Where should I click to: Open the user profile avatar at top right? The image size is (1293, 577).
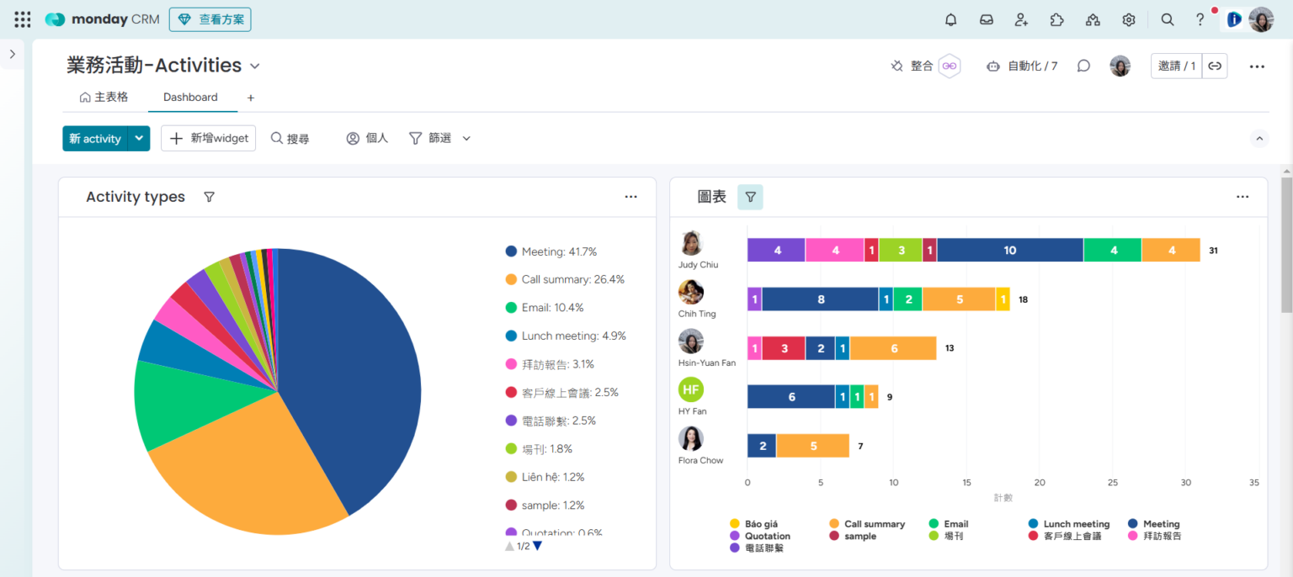[x=1260, y=19]
